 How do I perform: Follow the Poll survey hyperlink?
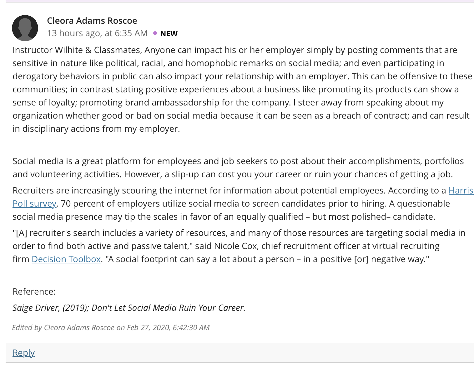click(34, 203)
